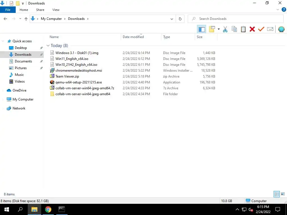Click the Properties quick access icon in title bar
Image resolution: width=287 pixels, height=215 pixels.
11,3
